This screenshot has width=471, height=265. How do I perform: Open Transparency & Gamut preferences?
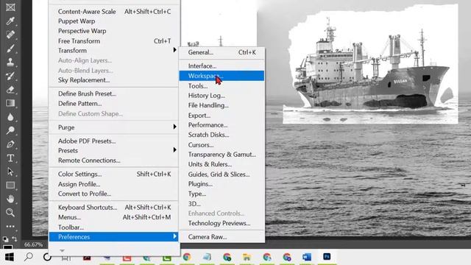click(222, 155)
